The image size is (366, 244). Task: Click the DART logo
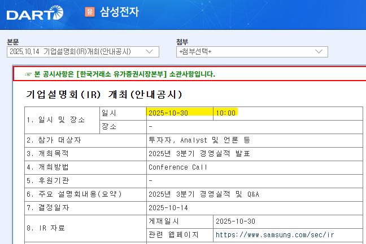(35, 12)
